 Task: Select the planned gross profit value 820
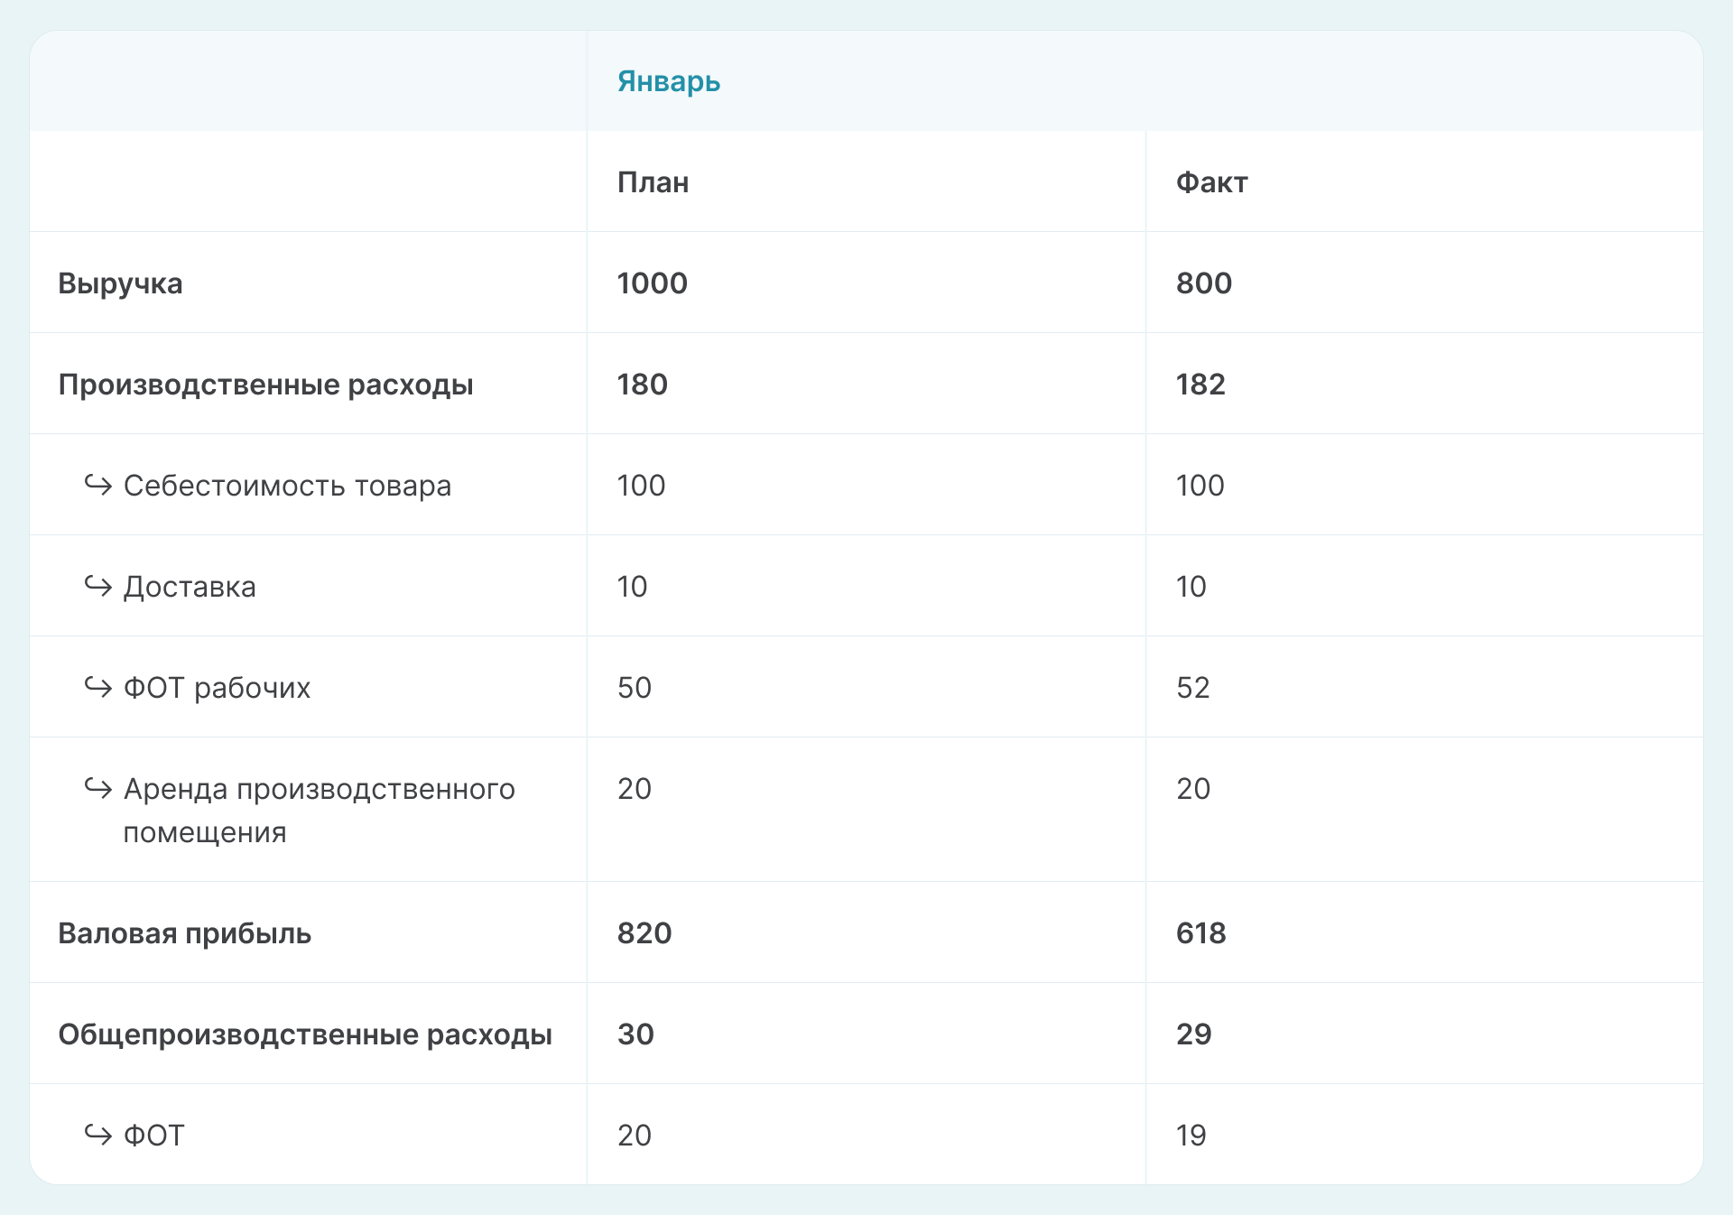tap(644, 933)
